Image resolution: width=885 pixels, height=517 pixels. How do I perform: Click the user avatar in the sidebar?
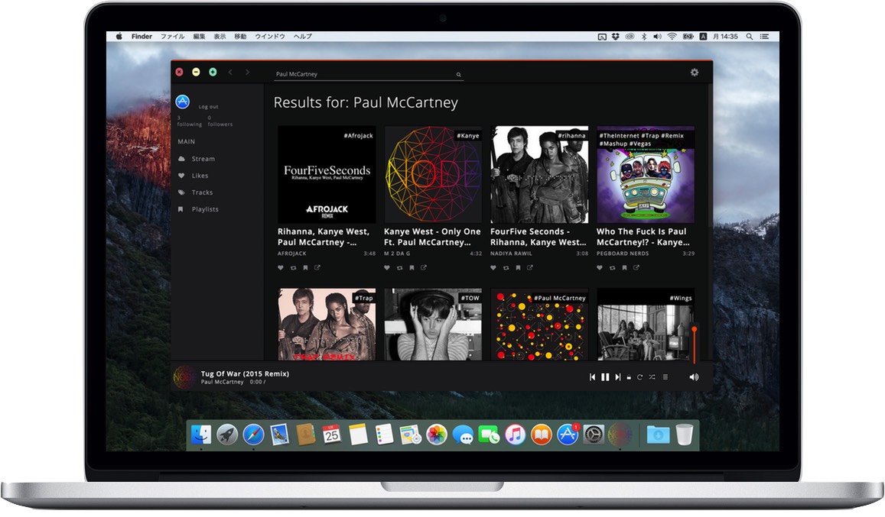[x=182, y=102]
